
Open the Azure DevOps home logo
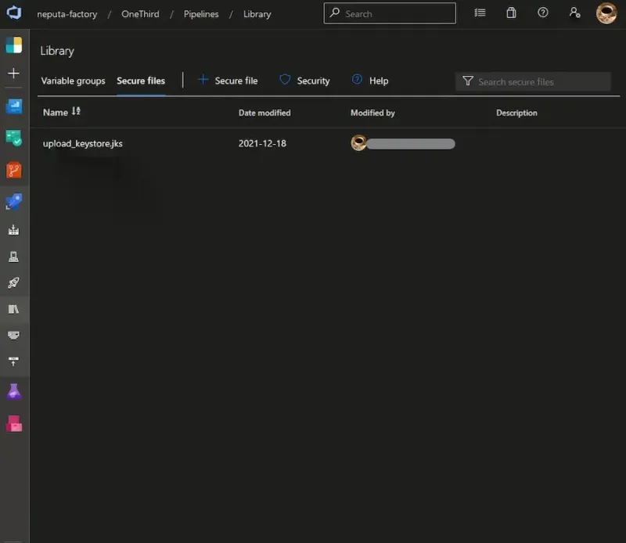[14, 13]
